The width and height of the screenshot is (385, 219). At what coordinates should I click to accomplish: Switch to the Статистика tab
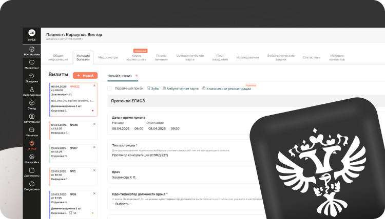tap(312, 57)
